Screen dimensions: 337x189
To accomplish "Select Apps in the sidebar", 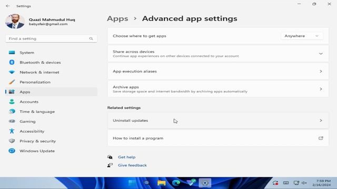I will point(51,92).
